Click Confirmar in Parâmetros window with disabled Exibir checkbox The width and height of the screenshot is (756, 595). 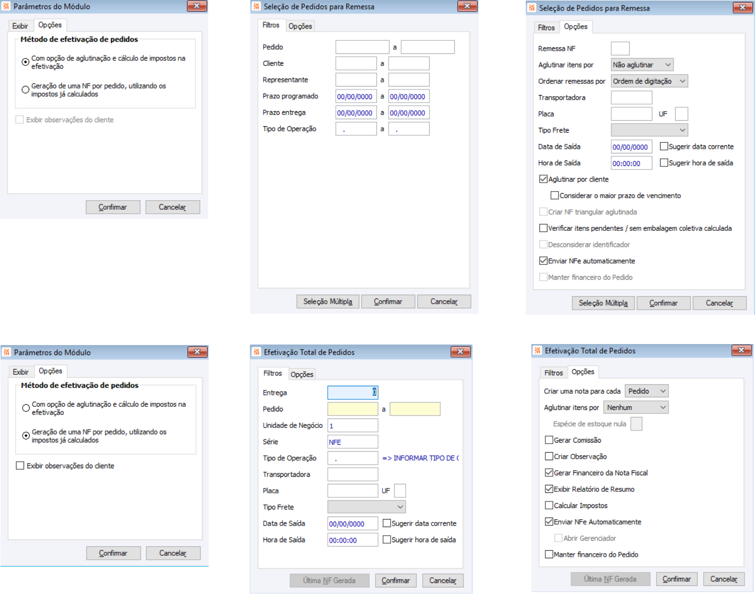tap(113, 207)
